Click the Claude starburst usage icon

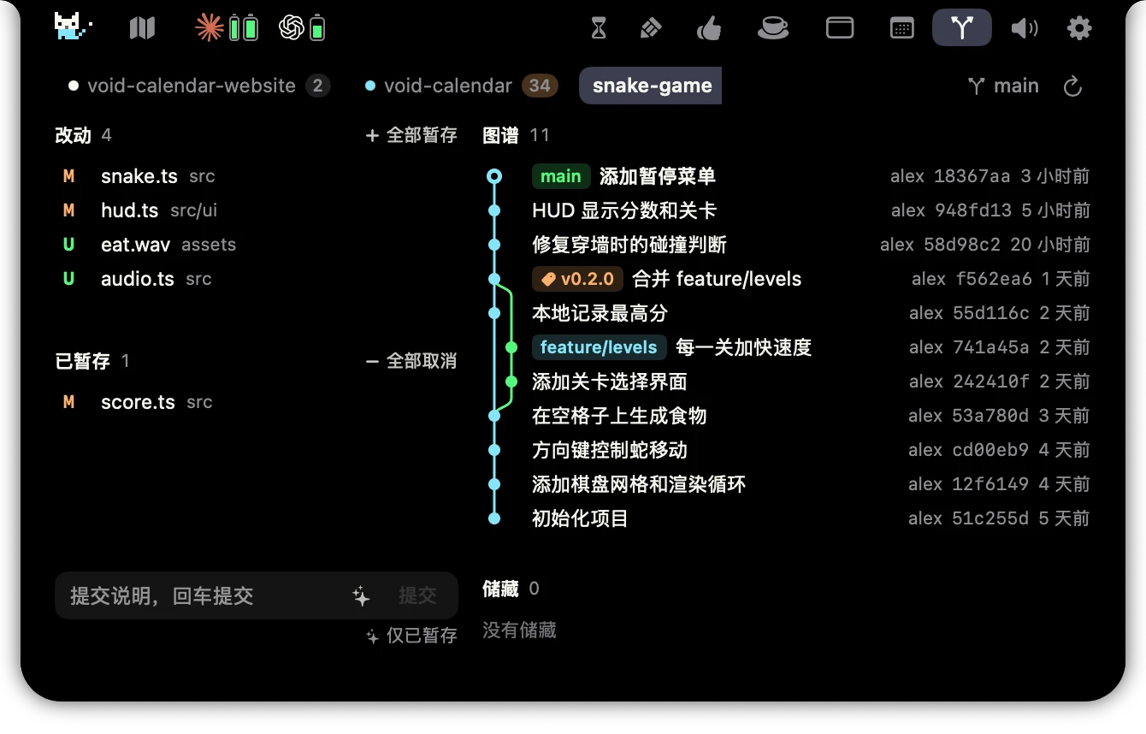[x=209, y=28]
